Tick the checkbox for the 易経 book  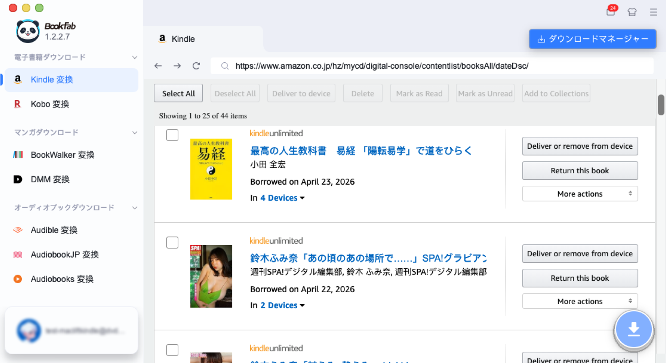[x=172, y=135]
